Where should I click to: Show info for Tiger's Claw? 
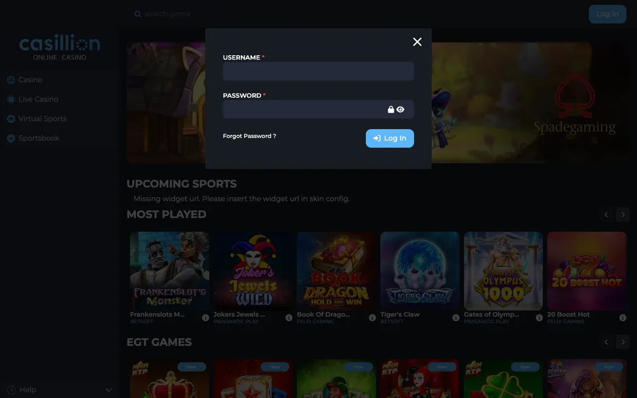point(455,318)
